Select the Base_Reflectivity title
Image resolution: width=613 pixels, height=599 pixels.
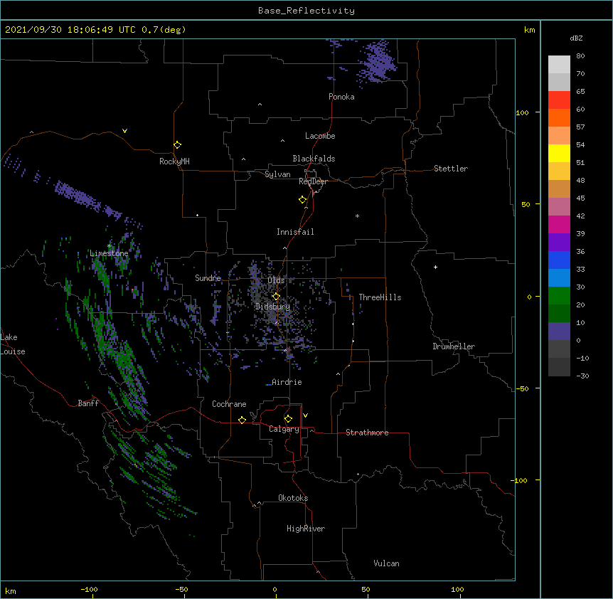[306, 11]
